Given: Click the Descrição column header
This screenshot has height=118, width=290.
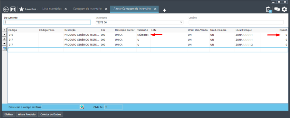Looking at the screenshot, I should click(x=70, y=30).
